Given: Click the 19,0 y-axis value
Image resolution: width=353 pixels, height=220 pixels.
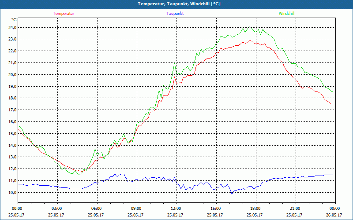Looking at the screenshot, I should point(12,86).
